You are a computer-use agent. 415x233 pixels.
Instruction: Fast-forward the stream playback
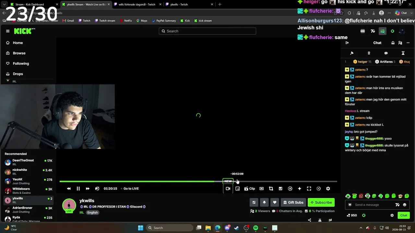[88, 189]
